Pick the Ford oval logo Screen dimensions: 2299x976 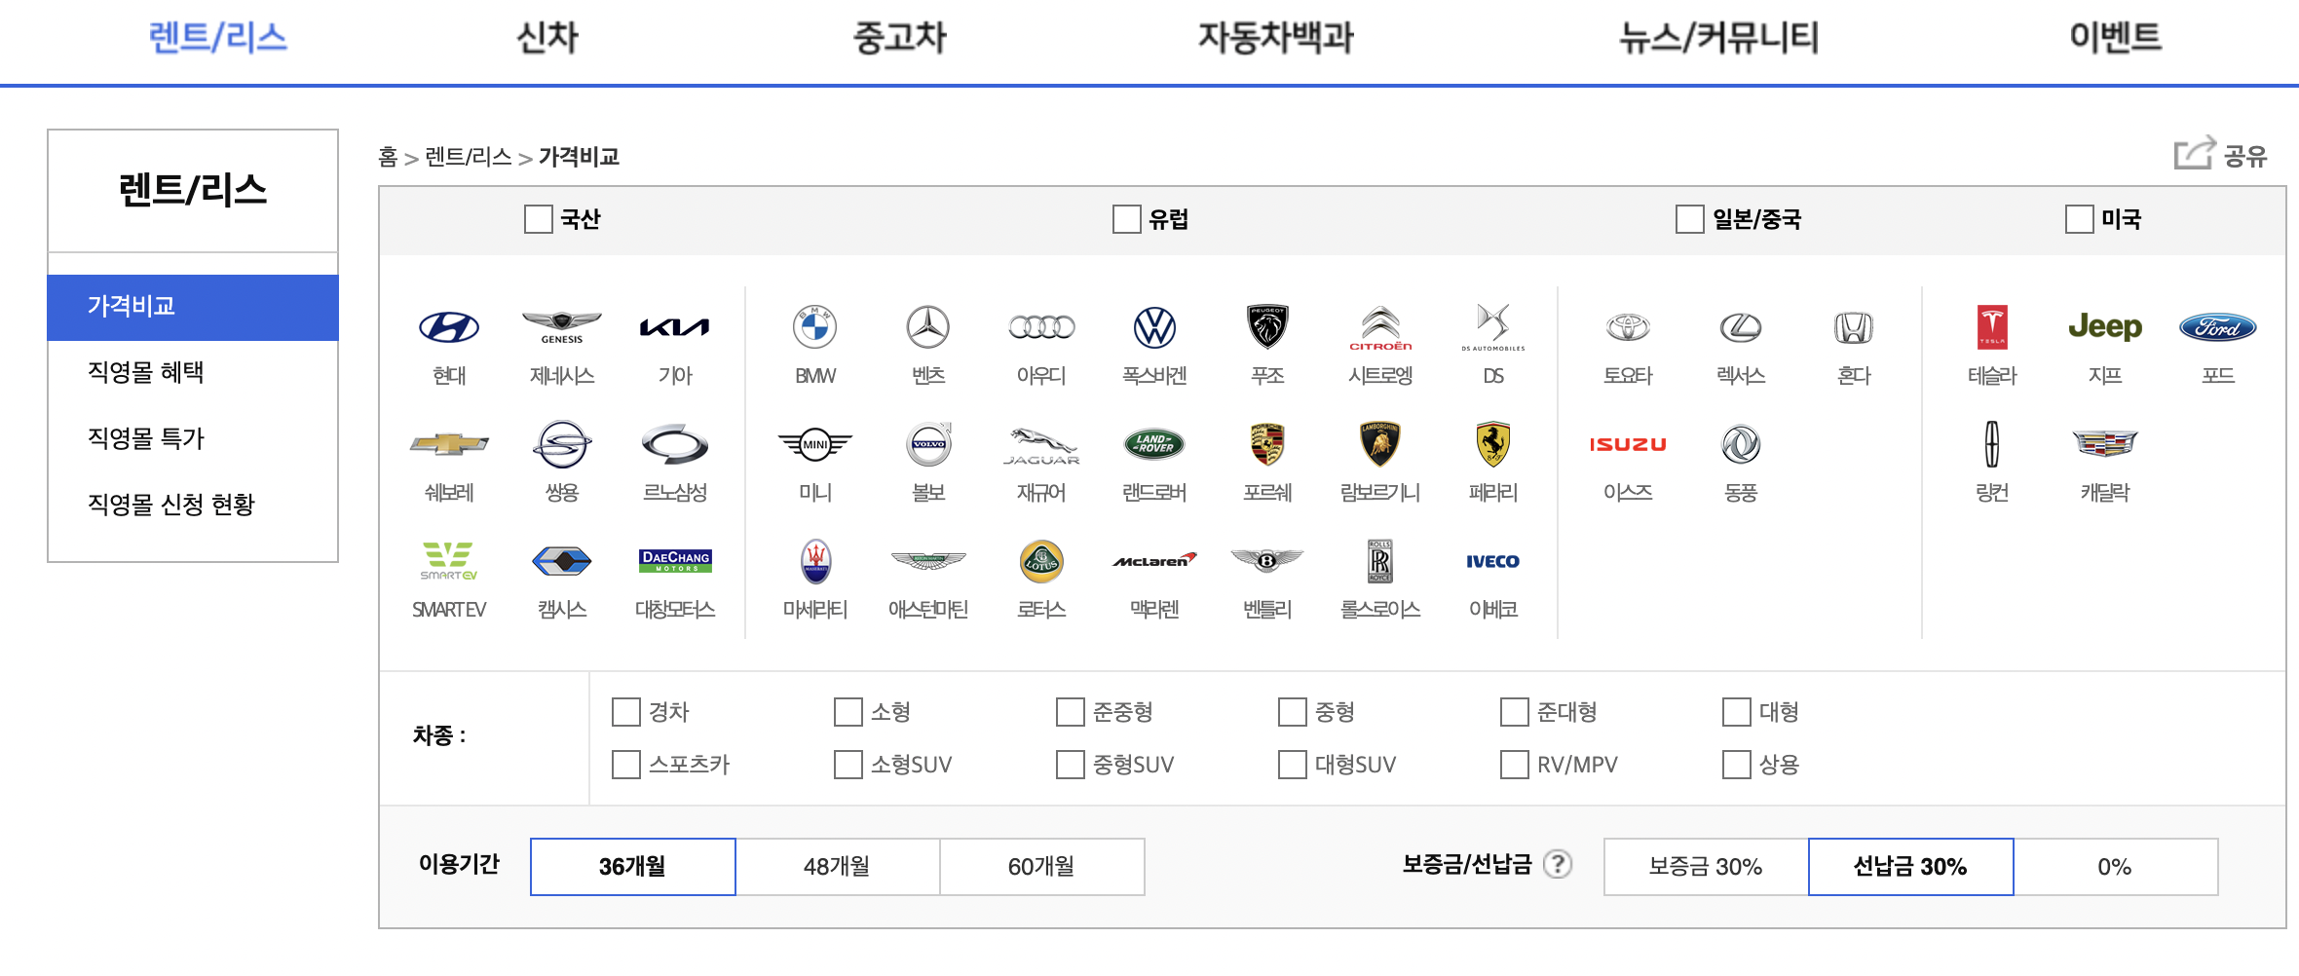tap(2218, 327)
